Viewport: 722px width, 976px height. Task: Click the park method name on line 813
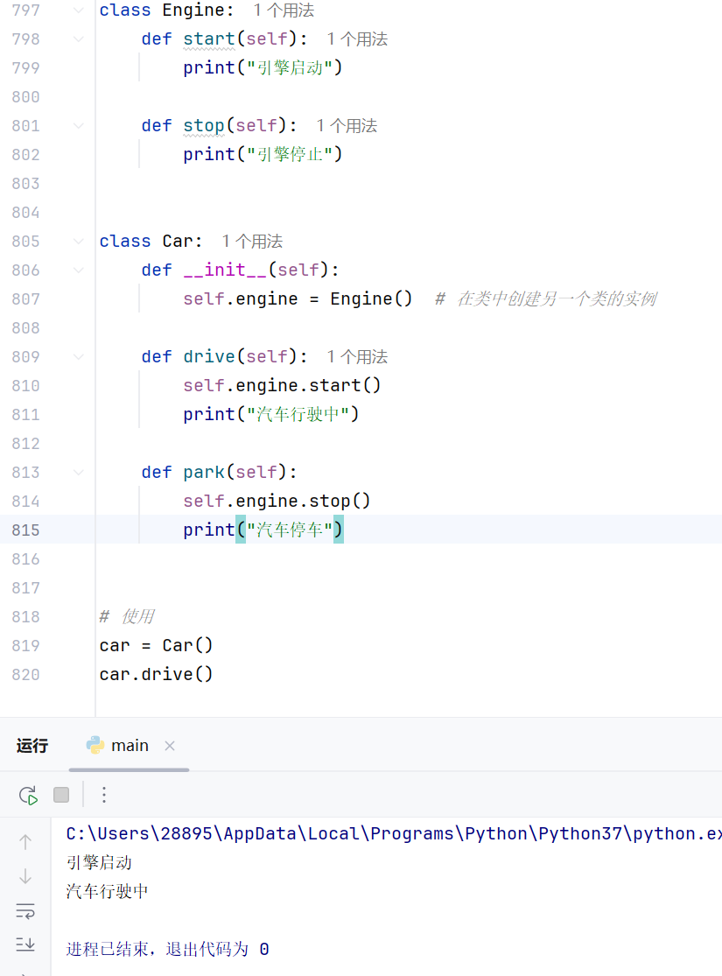pyautogui.click(x=204, y=473)
